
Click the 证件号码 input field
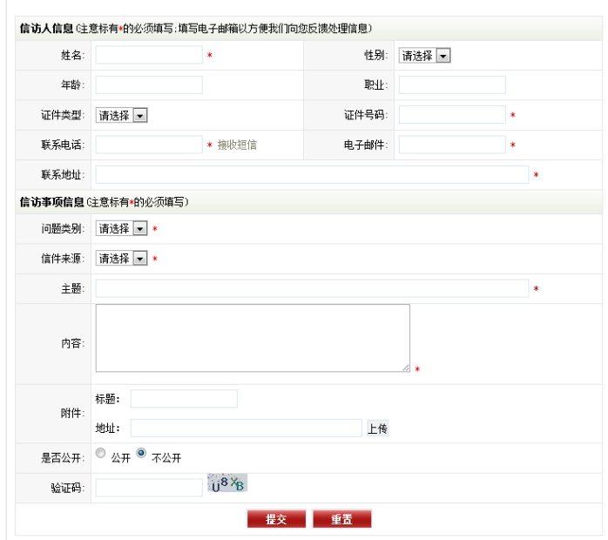click(452, 115)
